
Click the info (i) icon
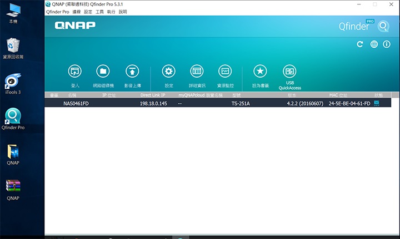(387, 44)
